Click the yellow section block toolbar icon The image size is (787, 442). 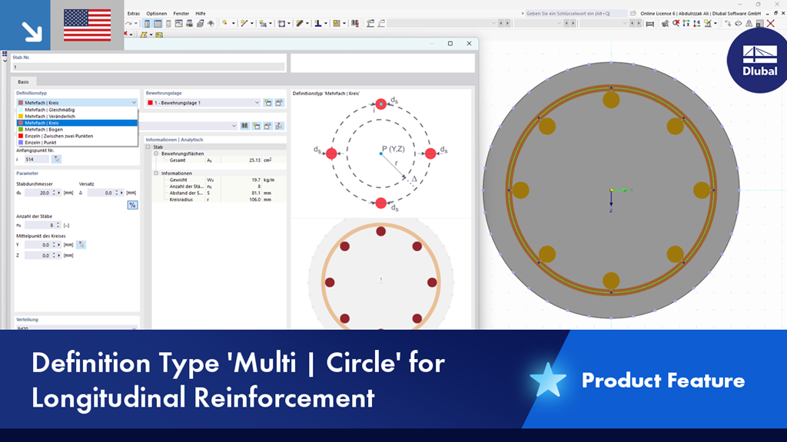tap(337, 24)
